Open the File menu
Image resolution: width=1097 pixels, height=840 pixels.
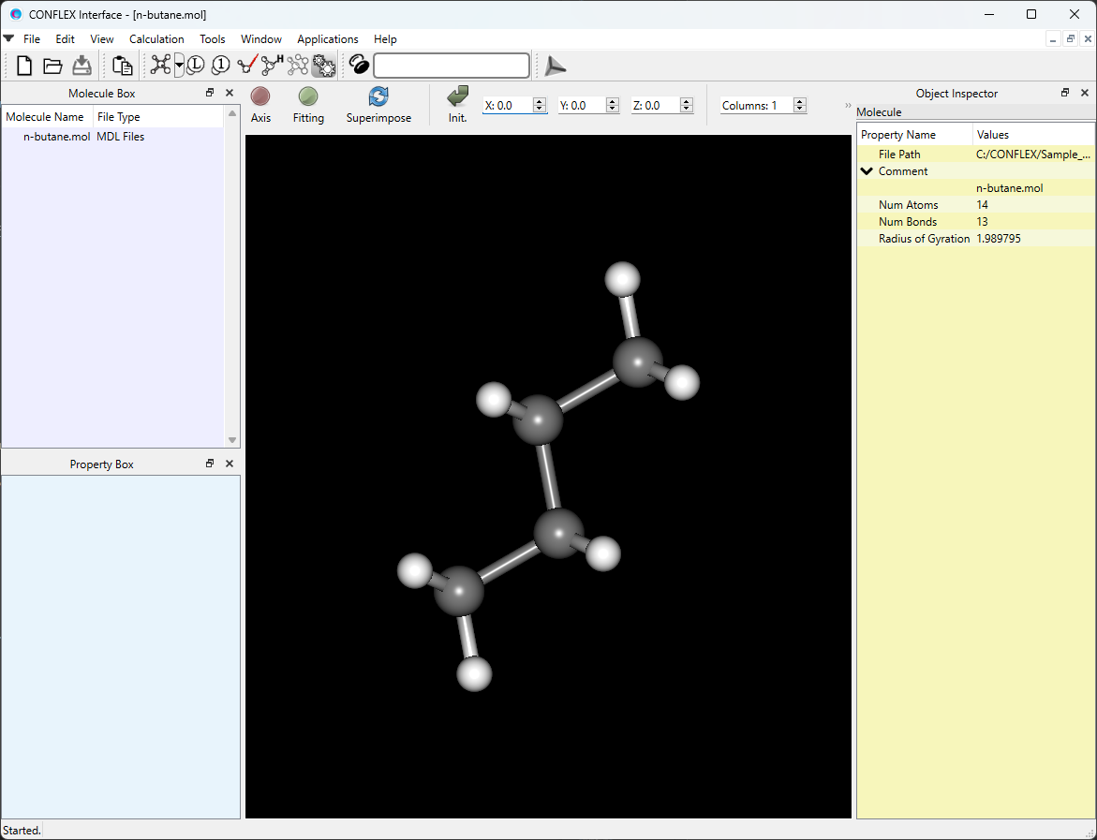click(x=32, y=39)
